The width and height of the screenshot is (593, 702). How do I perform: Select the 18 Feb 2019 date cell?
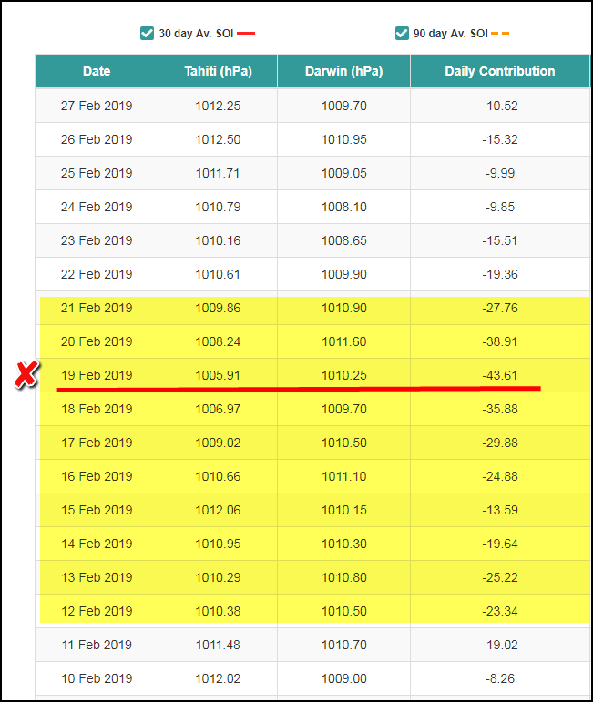[x=97, y=409]
